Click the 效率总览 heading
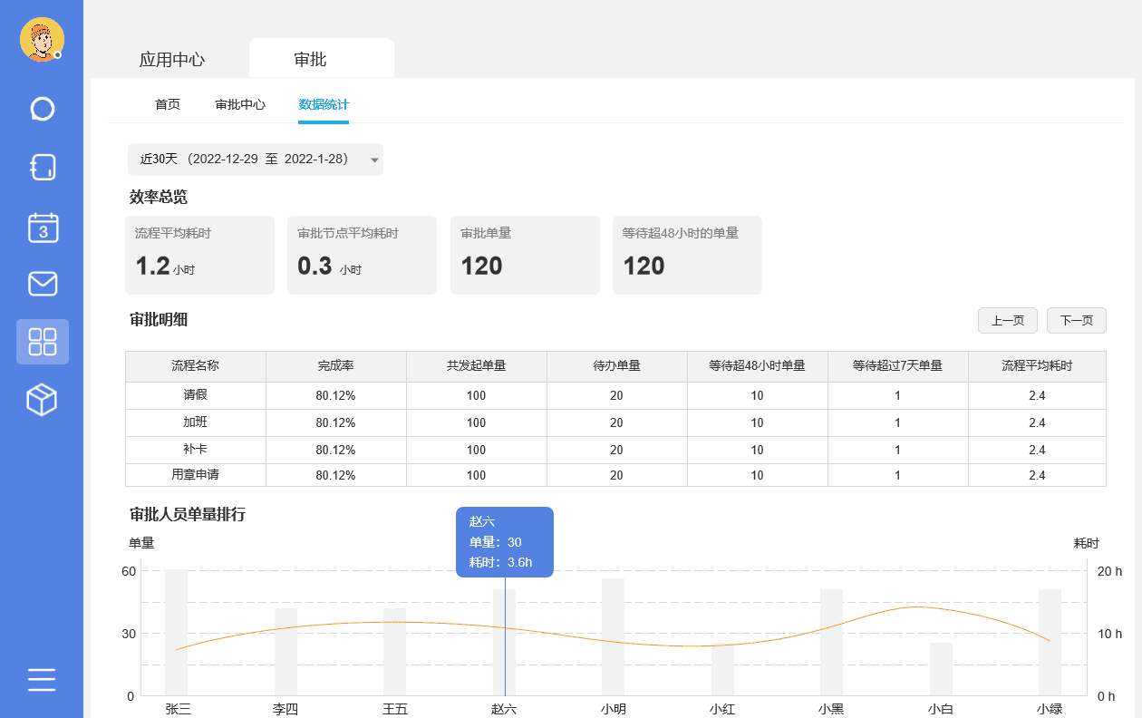This screenshot has height=718, width=1142. click(x=159, y=197)
